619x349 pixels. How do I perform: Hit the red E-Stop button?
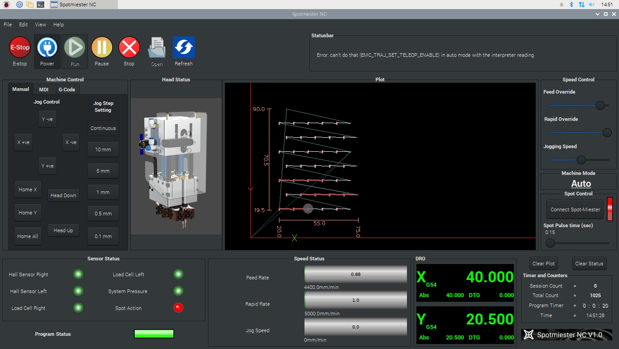(x=20, y=47)
